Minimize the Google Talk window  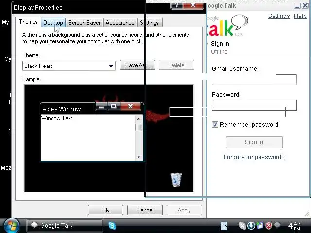pos(297,6)
